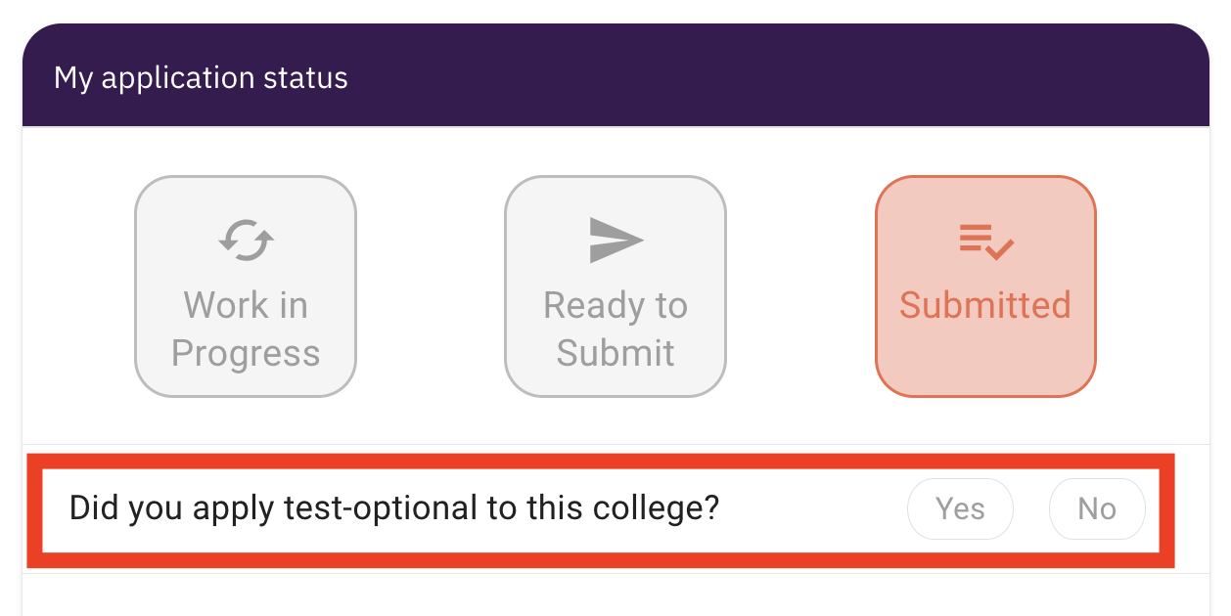
Task: Click the dark purple application status header bar
Action: (615, 75)
